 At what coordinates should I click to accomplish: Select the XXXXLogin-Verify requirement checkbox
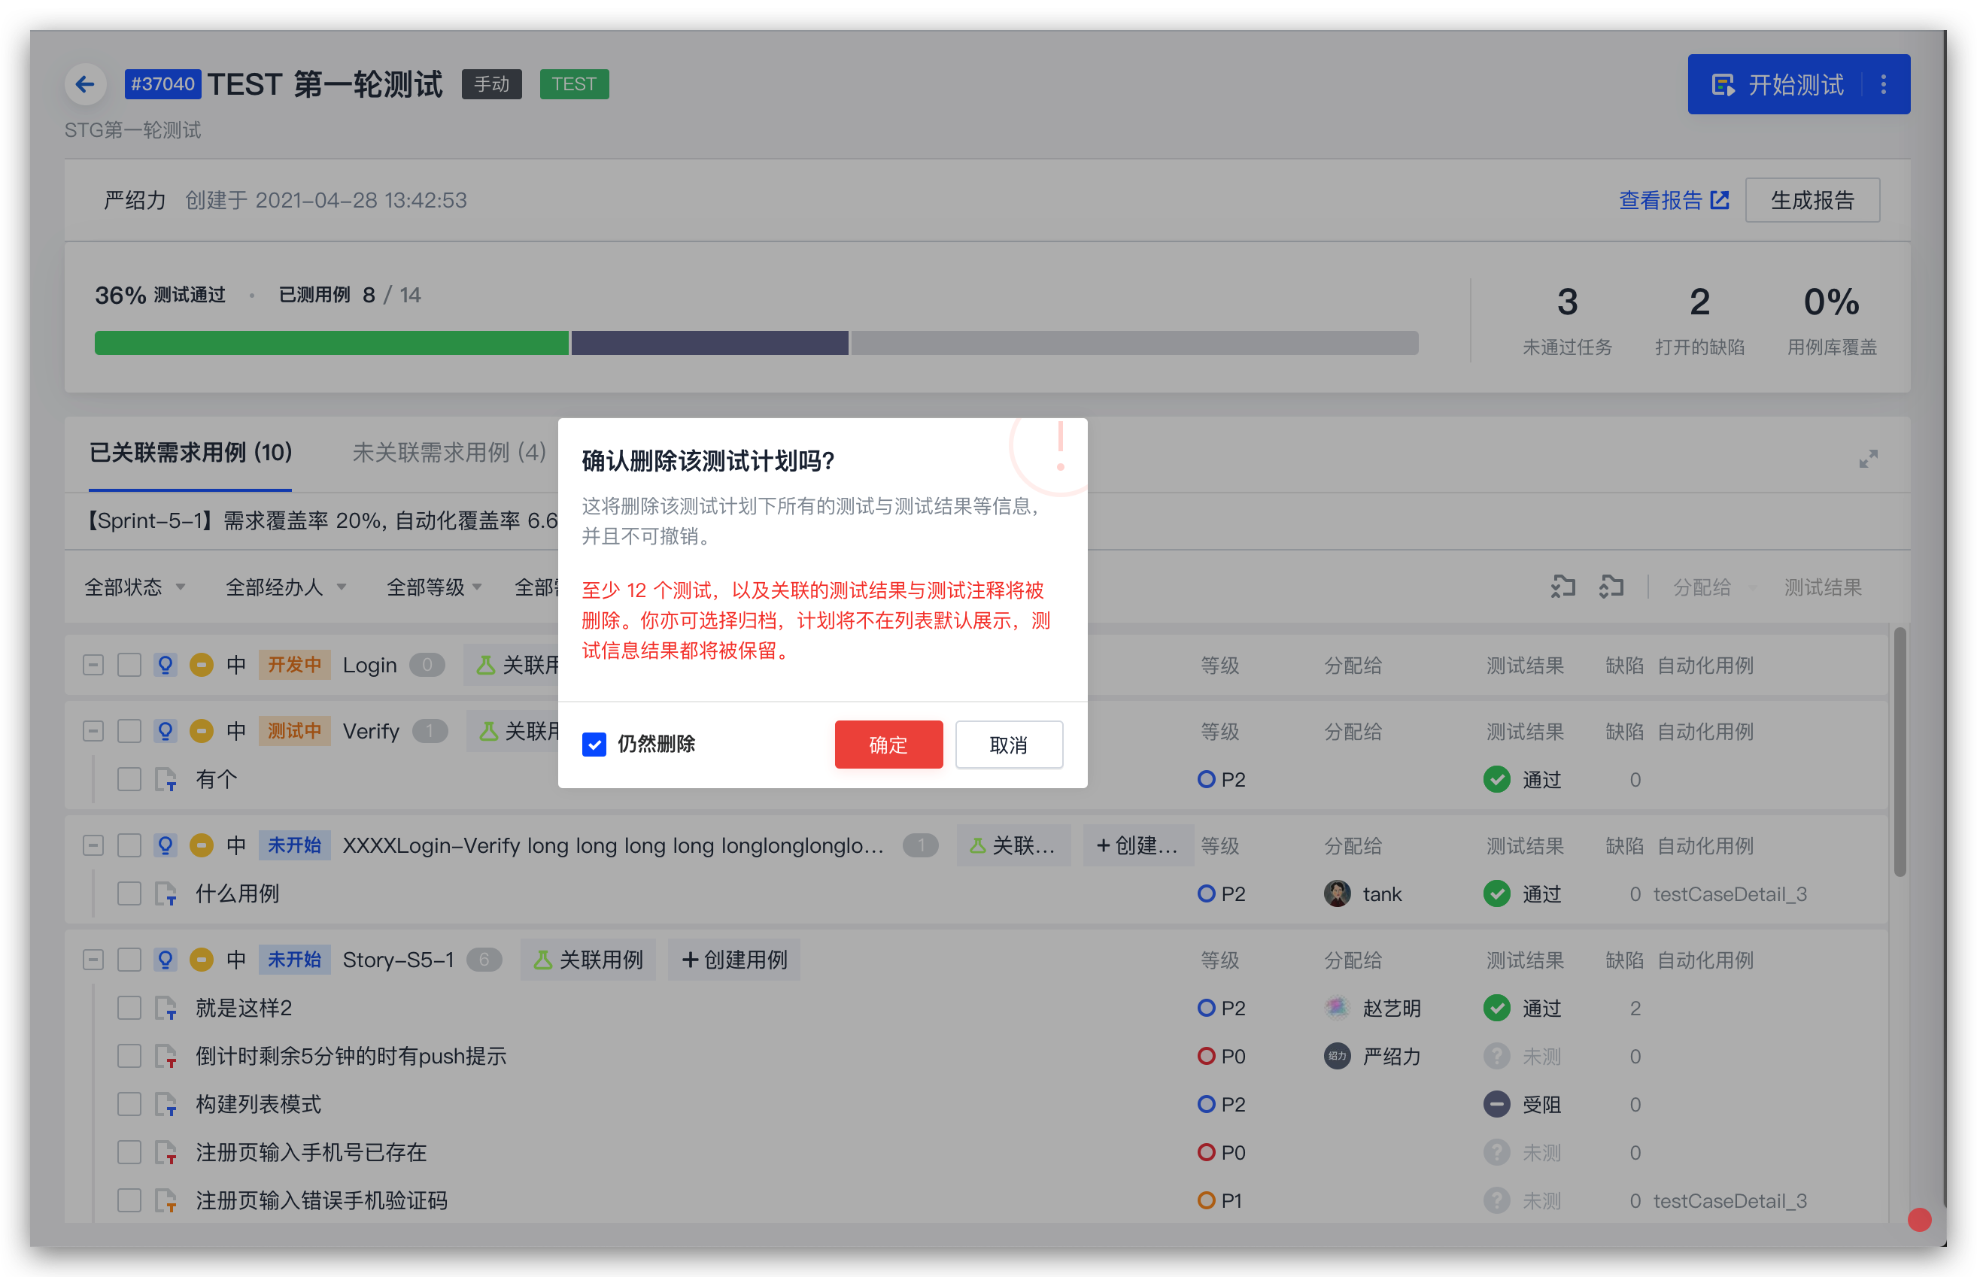(129, 846)
